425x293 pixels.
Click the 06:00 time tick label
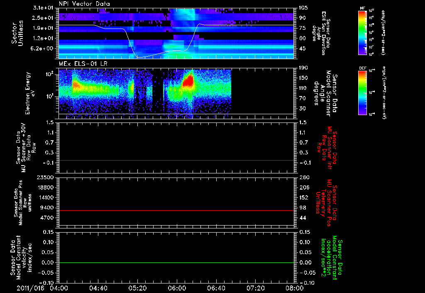click(177, 288)
